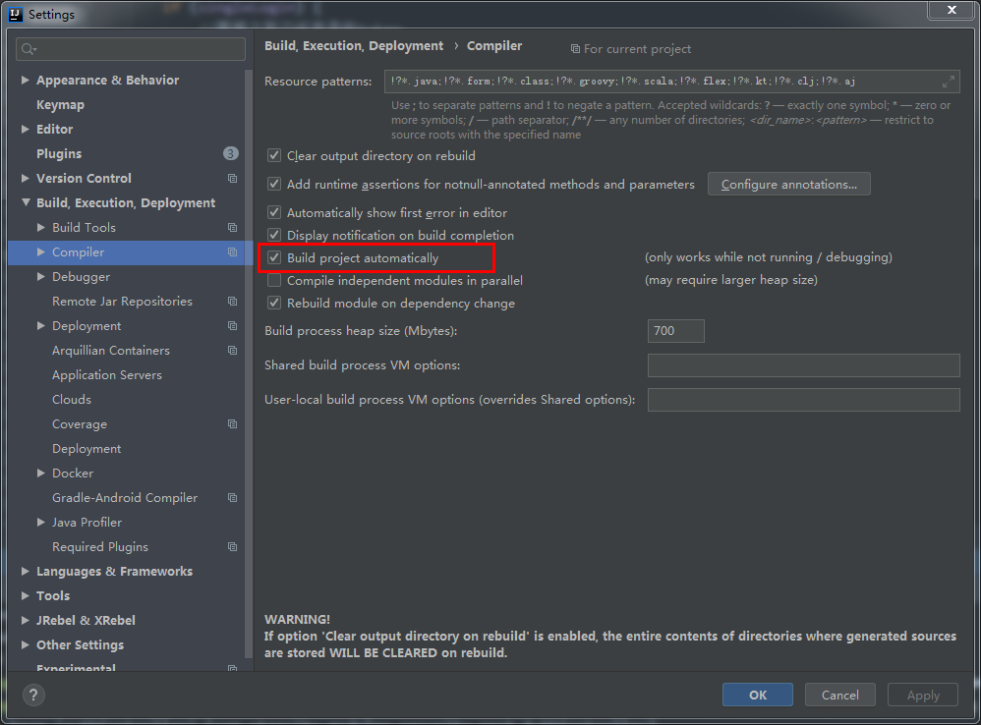Click the search magnifier icon in settings search

[x=29, y=49]
